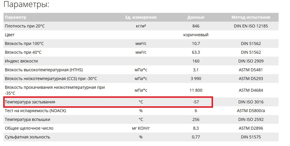Click the Метод испытания column header
The height and width of the screenshot is (146, 290).
pos(251,17)
